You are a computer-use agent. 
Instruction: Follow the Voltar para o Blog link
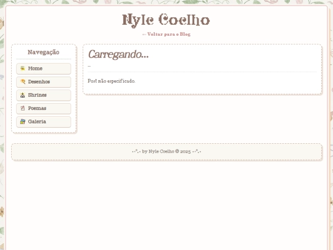click(166, 34)
